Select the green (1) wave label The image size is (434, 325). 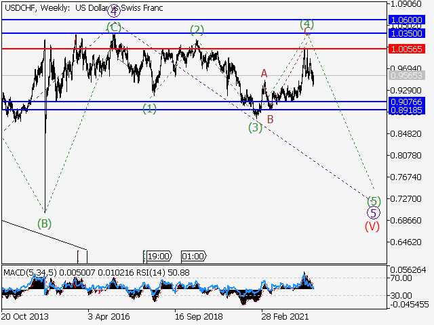pos(149,108)
